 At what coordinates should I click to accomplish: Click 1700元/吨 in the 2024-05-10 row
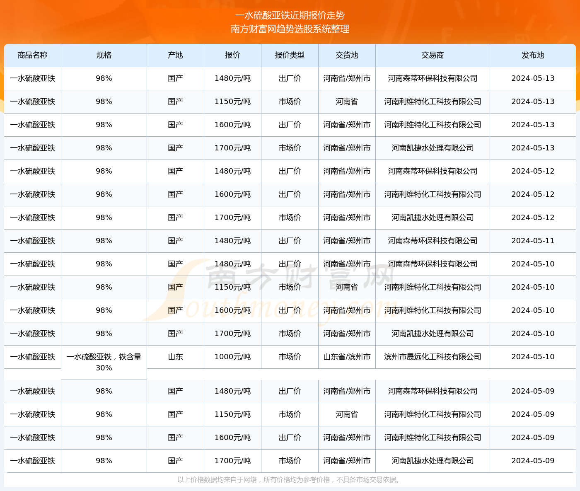(x=232, y=334)
